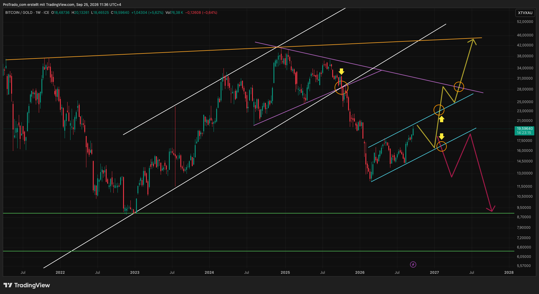The image size is (539, 294).
Task: Click the 31,00000 price axis label
Action: [525, 78]
